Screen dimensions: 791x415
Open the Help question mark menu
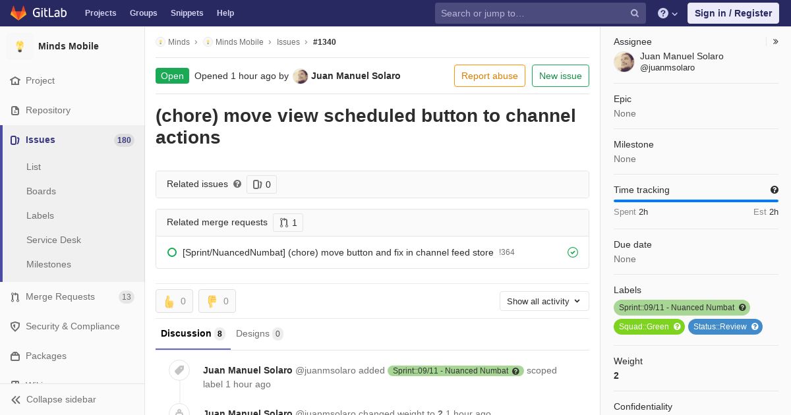click(668, 13)
